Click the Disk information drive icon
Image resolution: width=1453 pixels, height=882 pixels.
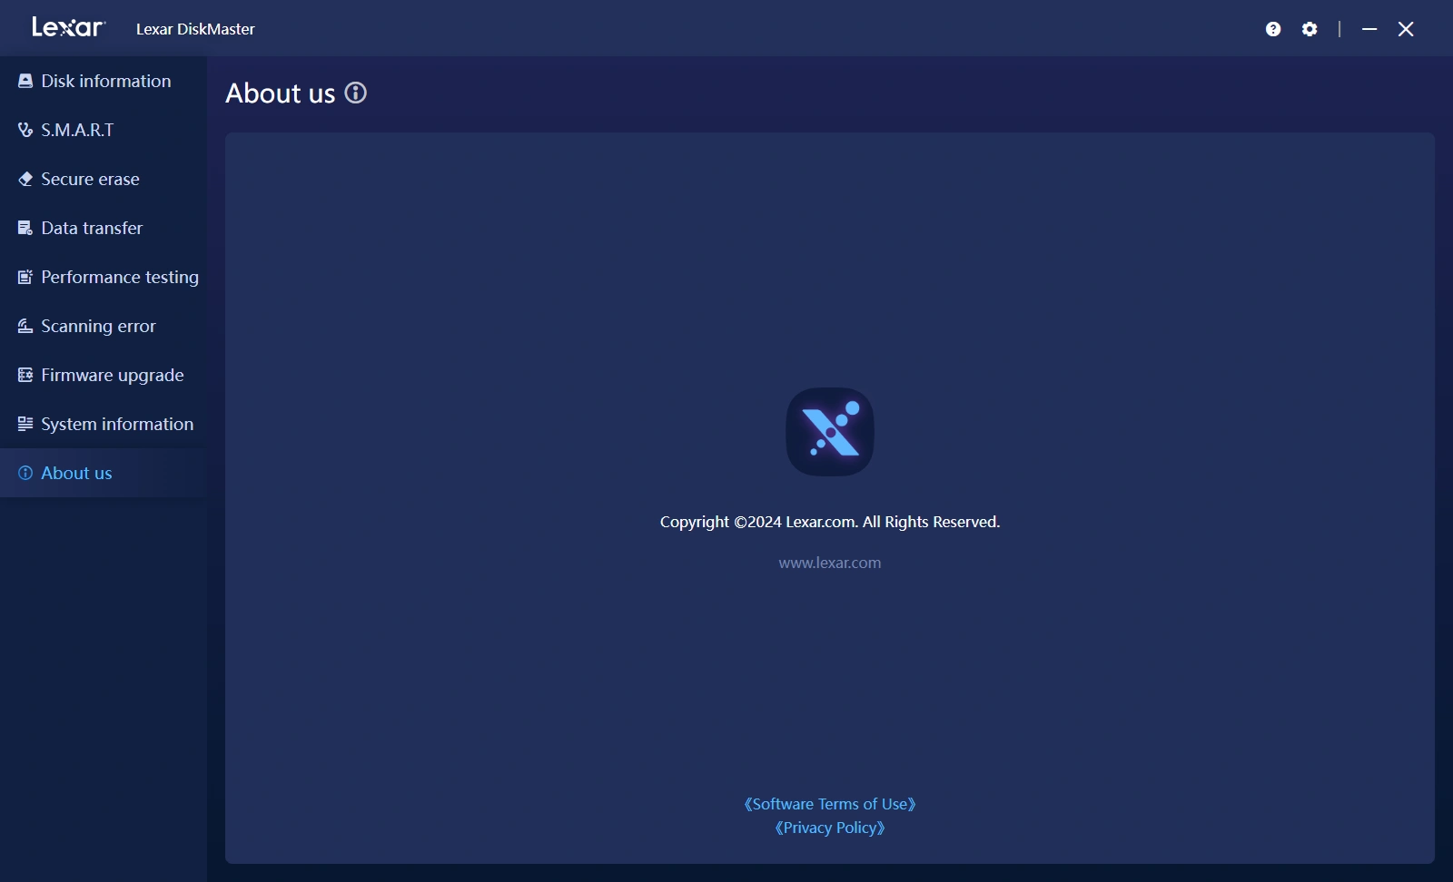(25, 81)
